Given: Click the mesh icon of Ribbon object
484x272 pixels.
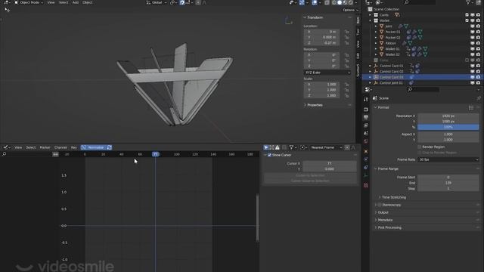Looking at the screenshot, I should coord(382,43).
